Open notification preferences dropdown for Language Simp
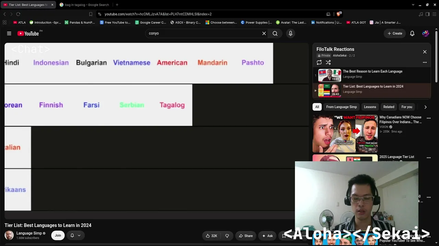 [x=75, y=235]
